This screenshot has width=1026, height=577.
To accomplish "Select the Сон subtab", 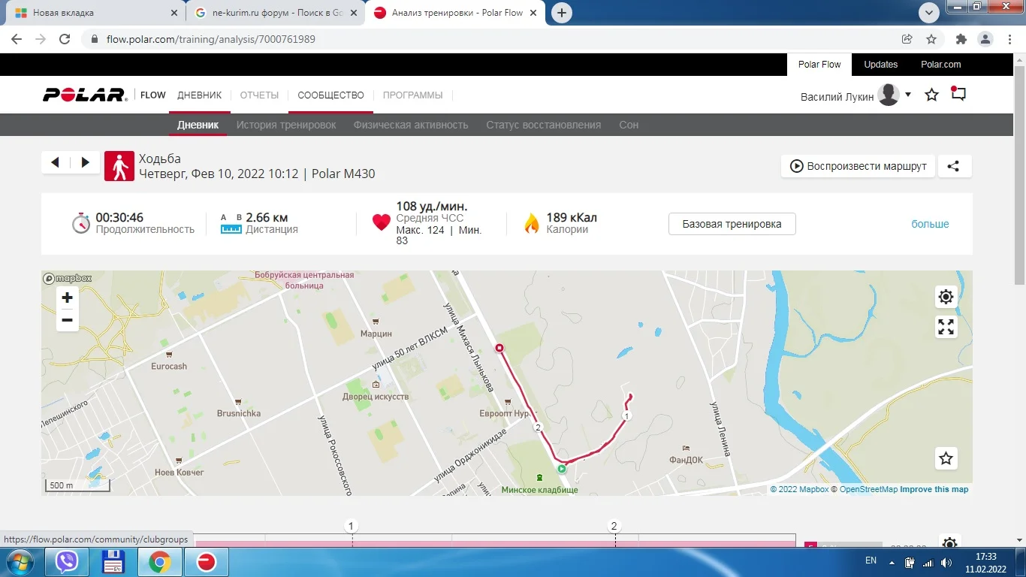I will [x=629, y=125].
